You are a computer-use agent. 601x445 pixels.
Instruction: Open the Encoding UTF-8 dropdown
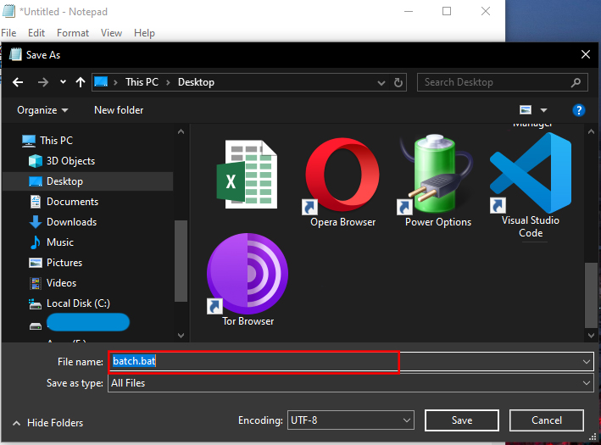[x=351, y=420]
